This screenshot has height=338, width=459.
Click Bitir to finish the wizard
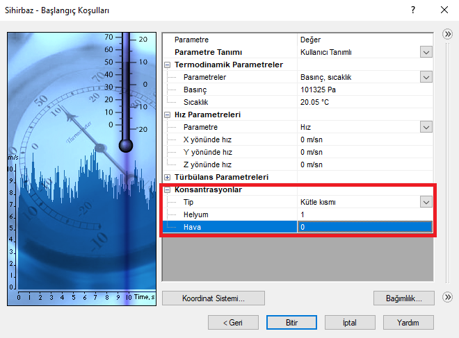(291, 323)
